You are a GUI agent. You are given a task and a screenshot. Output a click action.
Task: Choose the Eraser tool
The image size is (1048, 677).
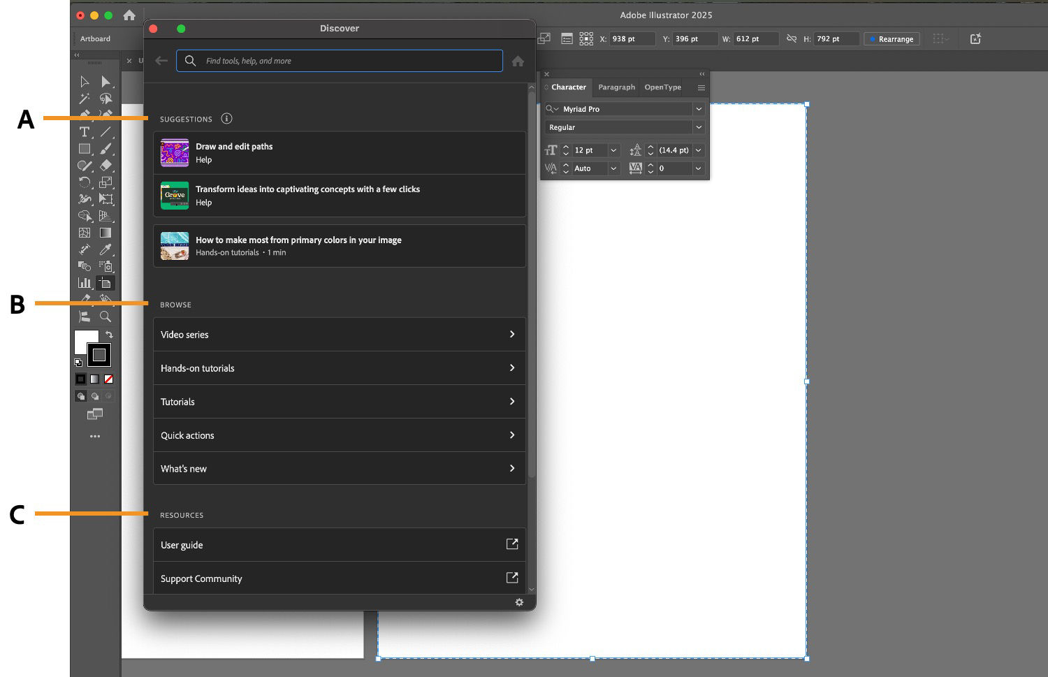(x=105, y=166)
